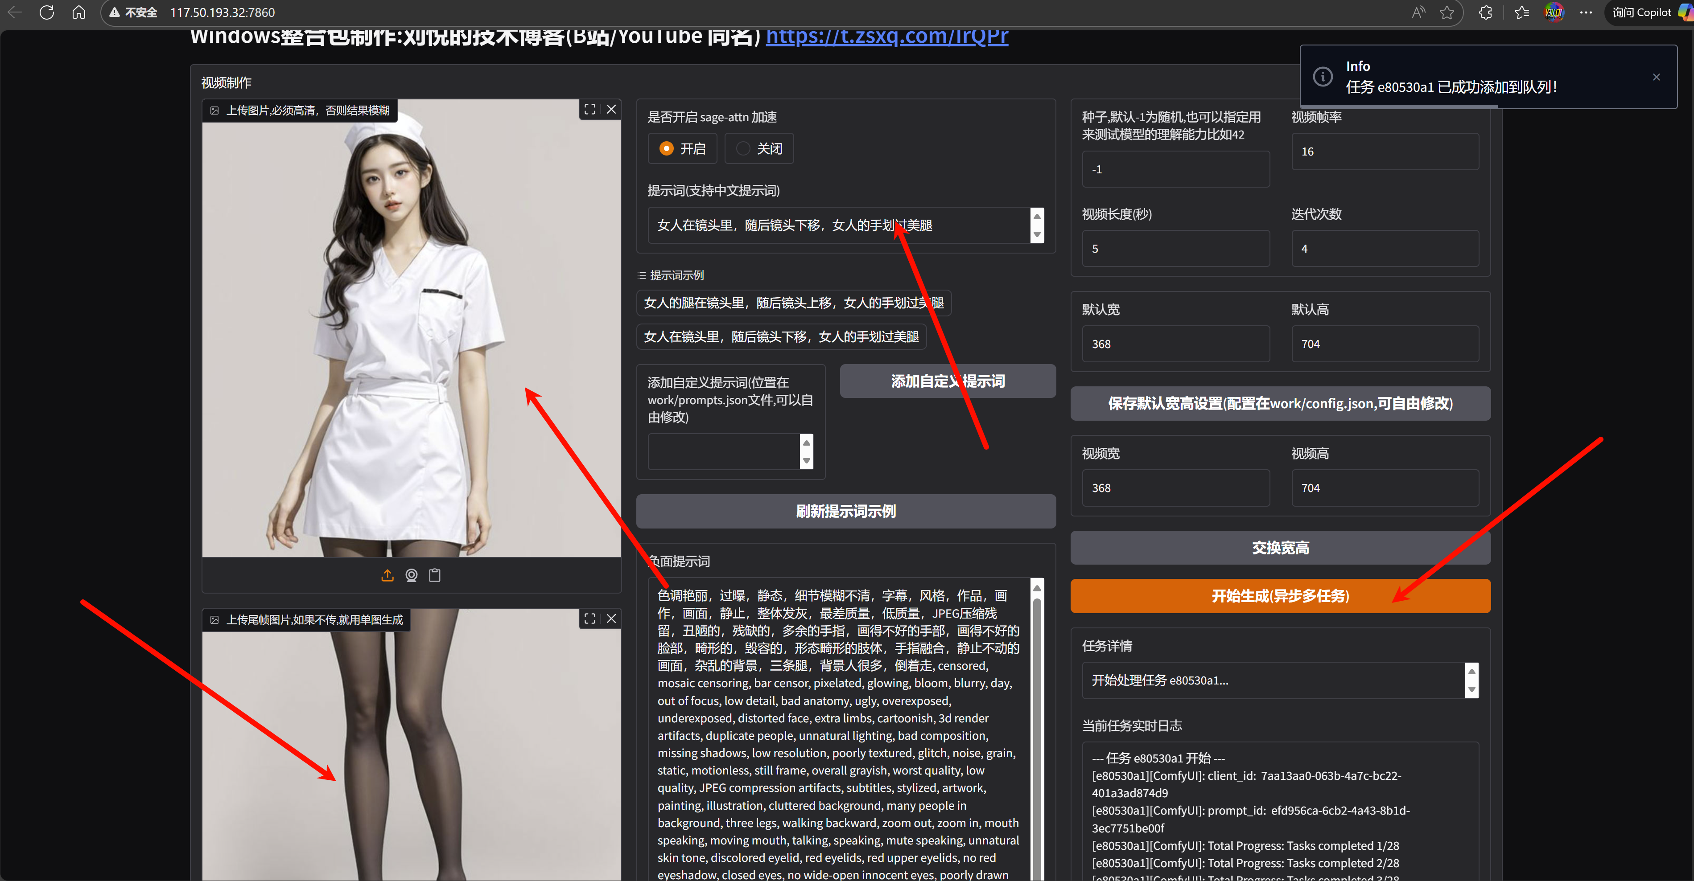Screen dimensions: 1694x881
Task: Remove the first uploaded image with X
Action: 612,109
